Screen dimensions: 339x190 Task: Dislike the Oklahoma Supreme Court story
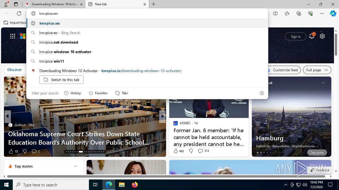coord(25,151)
